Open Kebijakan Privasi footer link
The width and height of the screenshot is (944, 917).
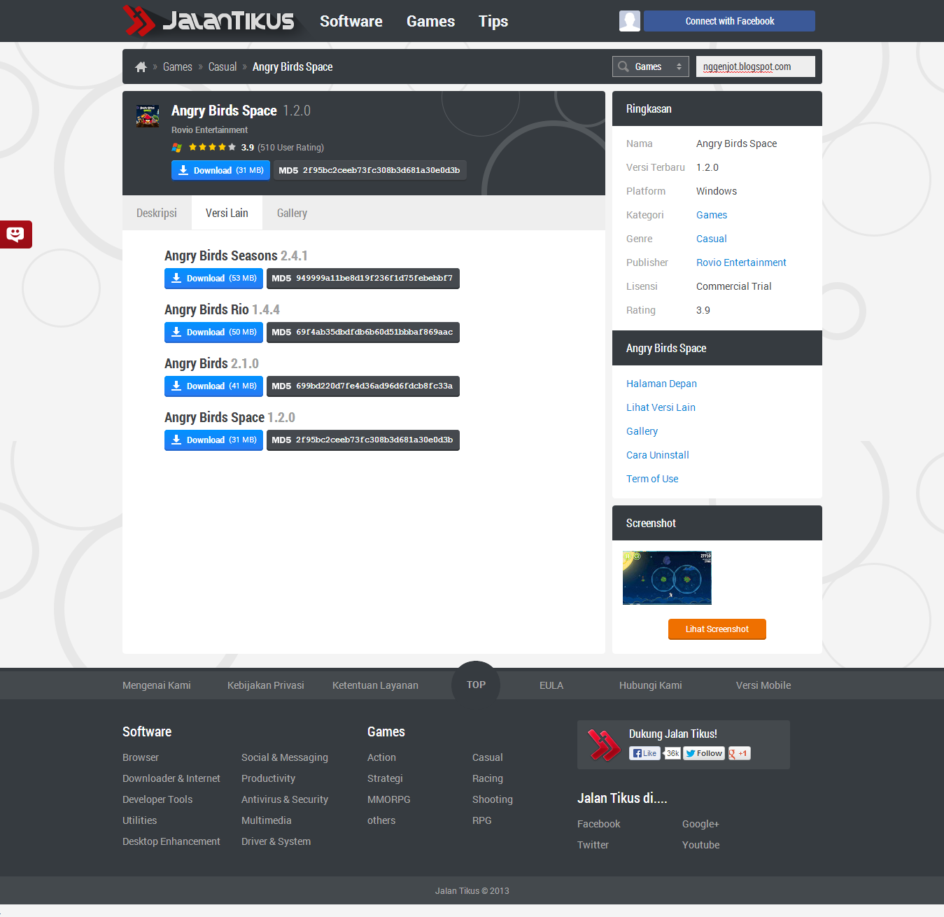[x=266, y=685]
